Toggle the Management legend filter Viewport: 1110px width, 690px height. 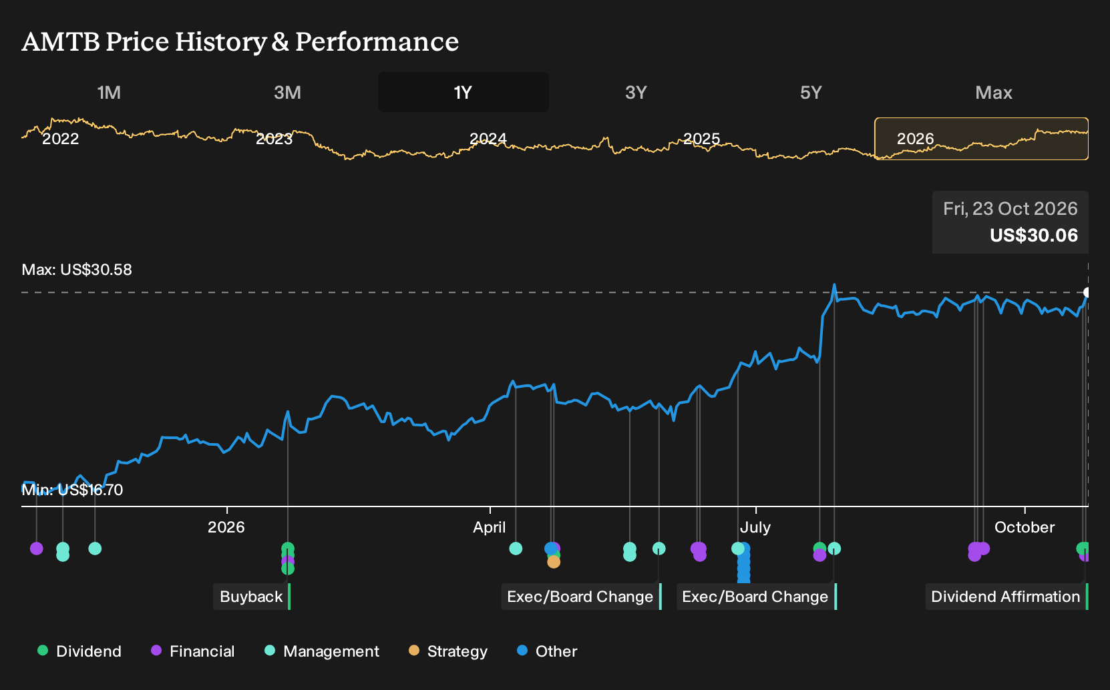click(x=321, y=651)
